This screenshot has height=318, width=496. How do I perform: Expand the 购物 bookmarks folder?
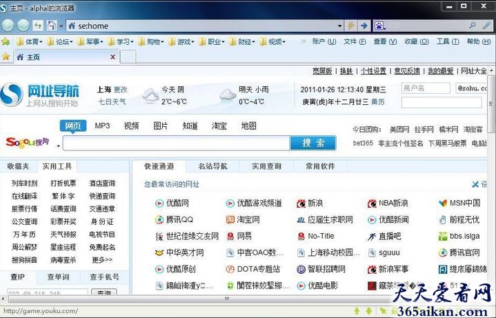click(x=150, y=41)
